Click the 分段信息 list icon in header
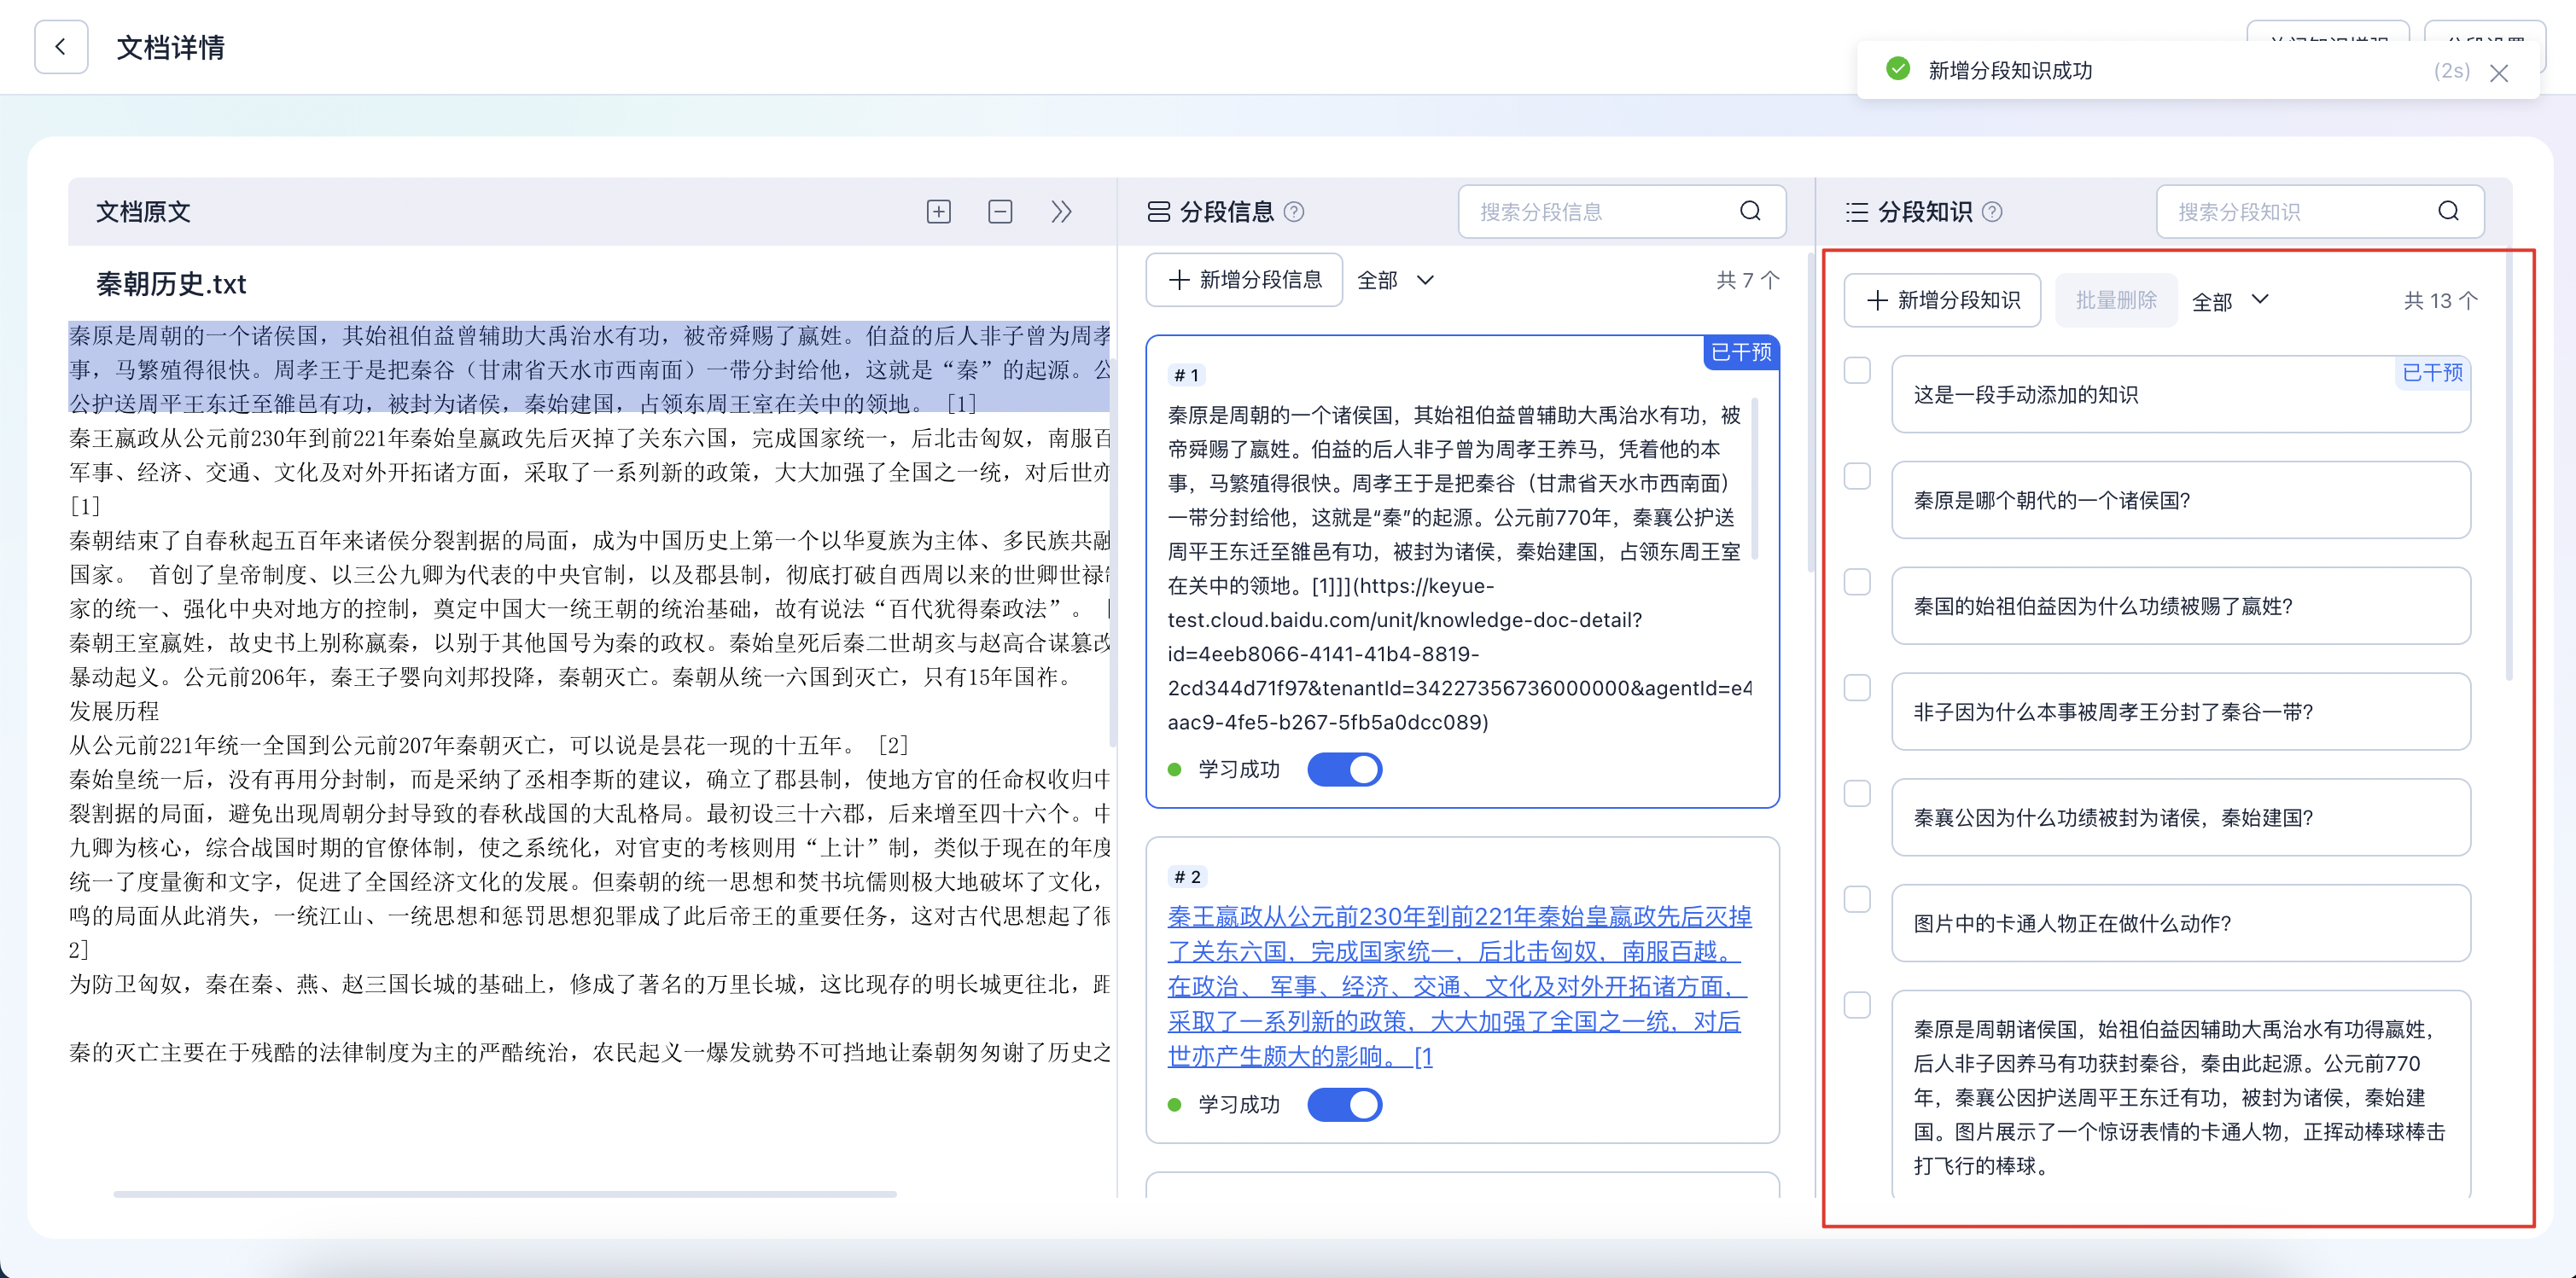 [x=1158, y=212]
